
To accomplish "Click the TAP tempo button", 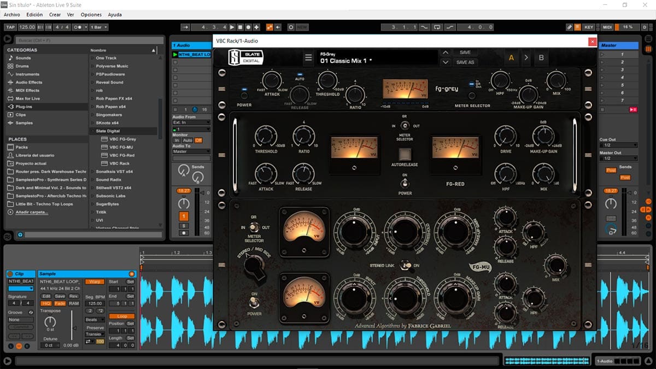I will [x=10, y=27].
